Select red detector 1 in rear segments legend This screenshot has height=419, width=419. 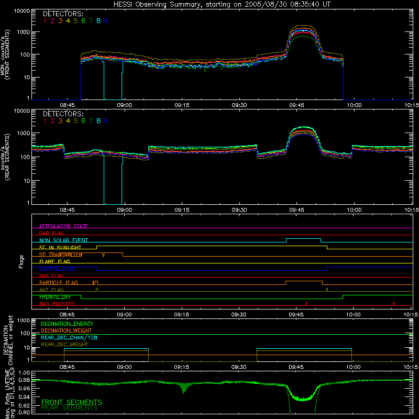45,121
